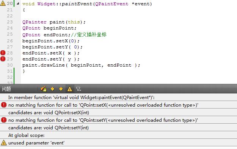Toggle the show warnings triangle button
237x149 pixels.
pyautogui.click(x=70, y=89)
